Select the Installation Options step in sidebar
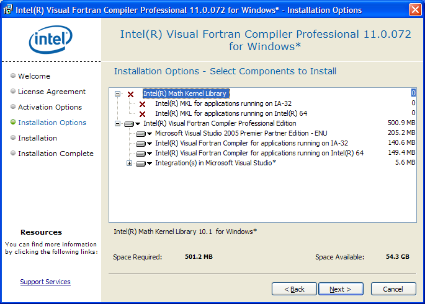The width and height of the screenshot is (425, 304). (52, 123)
